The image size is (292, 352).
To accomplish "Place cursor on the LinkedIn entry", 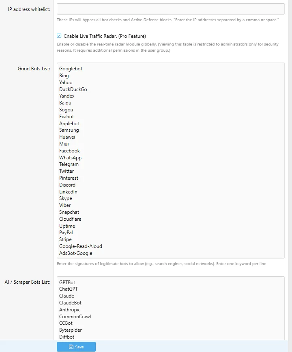I will coord(68,192).
